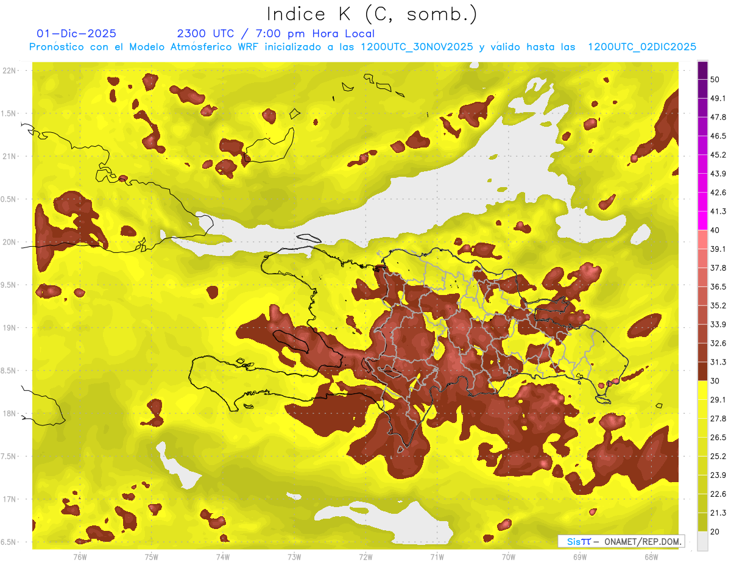731x565 pixels.
Task: Click the legend value '35.2'
Action: click(718, 305)
